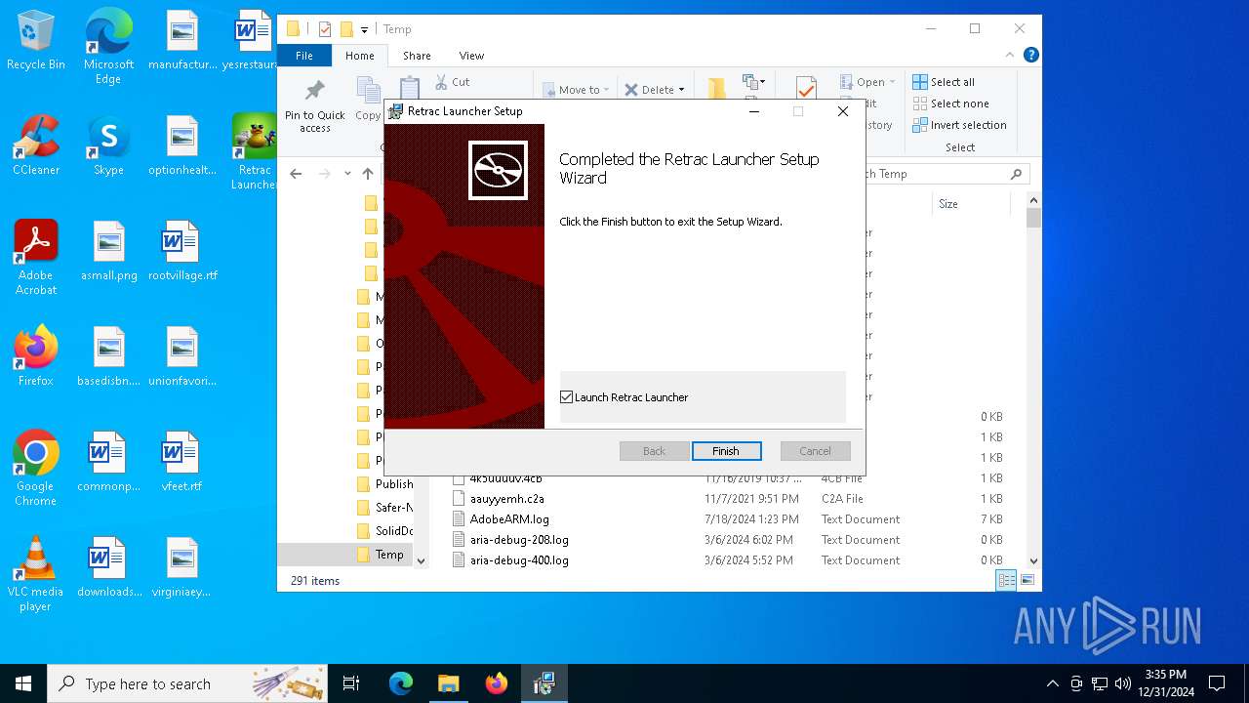The width and height of the screenshot is (1249, 703).
Task: Switch to the View ribbon tab
Action: pos(471,56)
